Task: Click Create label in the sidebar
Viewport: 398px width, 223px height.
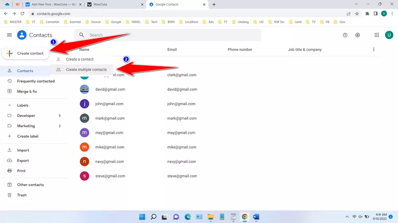Action: pos(27,136)
